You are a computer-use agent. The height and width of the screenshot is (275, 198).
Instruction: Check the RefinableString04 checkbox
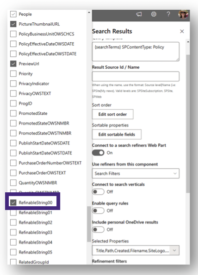click(13, 242)
